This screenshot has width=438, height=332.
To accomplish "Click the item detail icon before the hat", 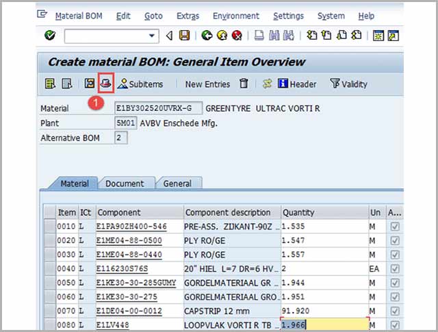I will click(90, 84).
